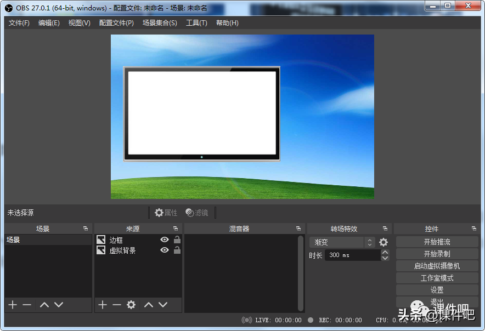Image resolution: width=485 pixels, height=331 pixels.
Task: Select the 虚拟背景 source row
Action: [138, 250]
